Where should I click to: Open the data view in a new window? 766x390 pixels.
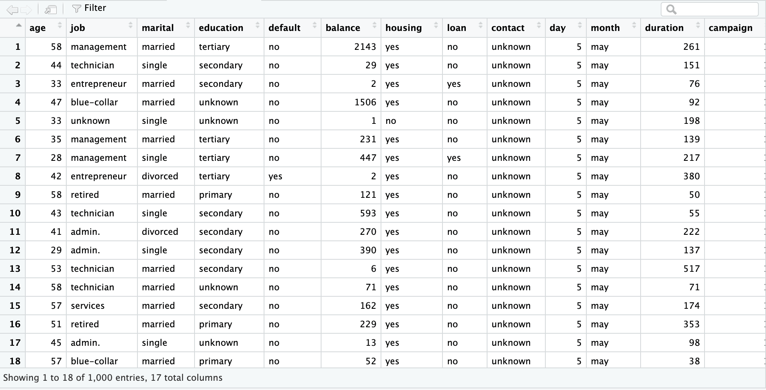point(50,9)
